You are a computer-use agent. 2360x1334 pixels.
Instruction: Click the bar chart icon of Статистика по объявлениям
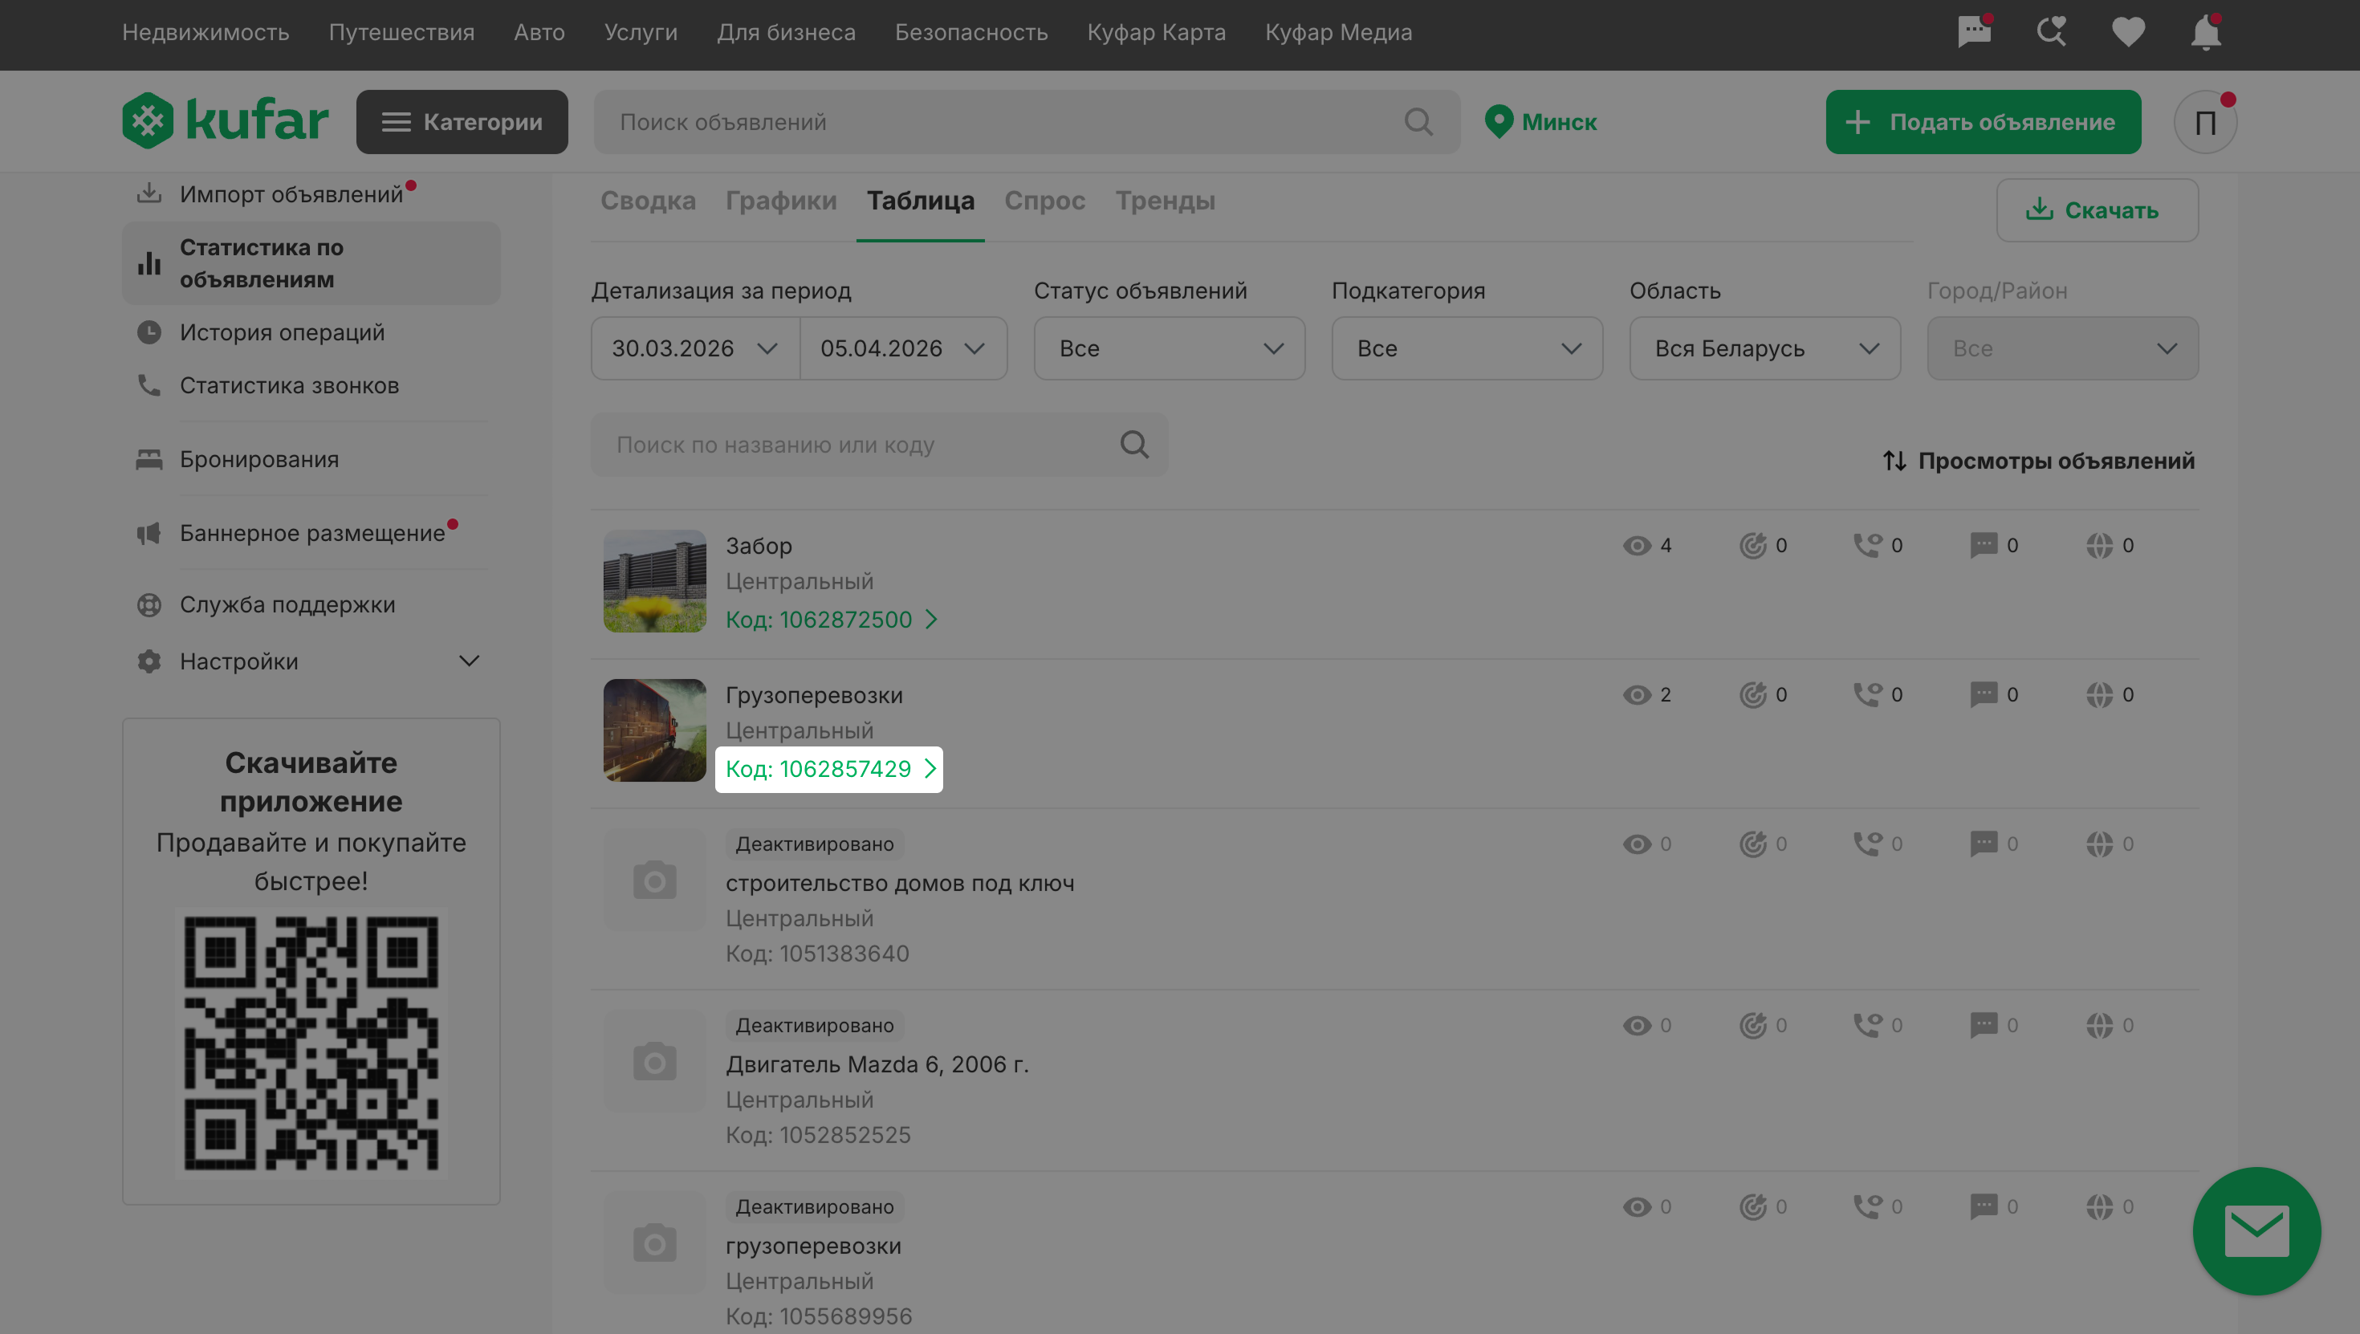click(x=149, y=263)
